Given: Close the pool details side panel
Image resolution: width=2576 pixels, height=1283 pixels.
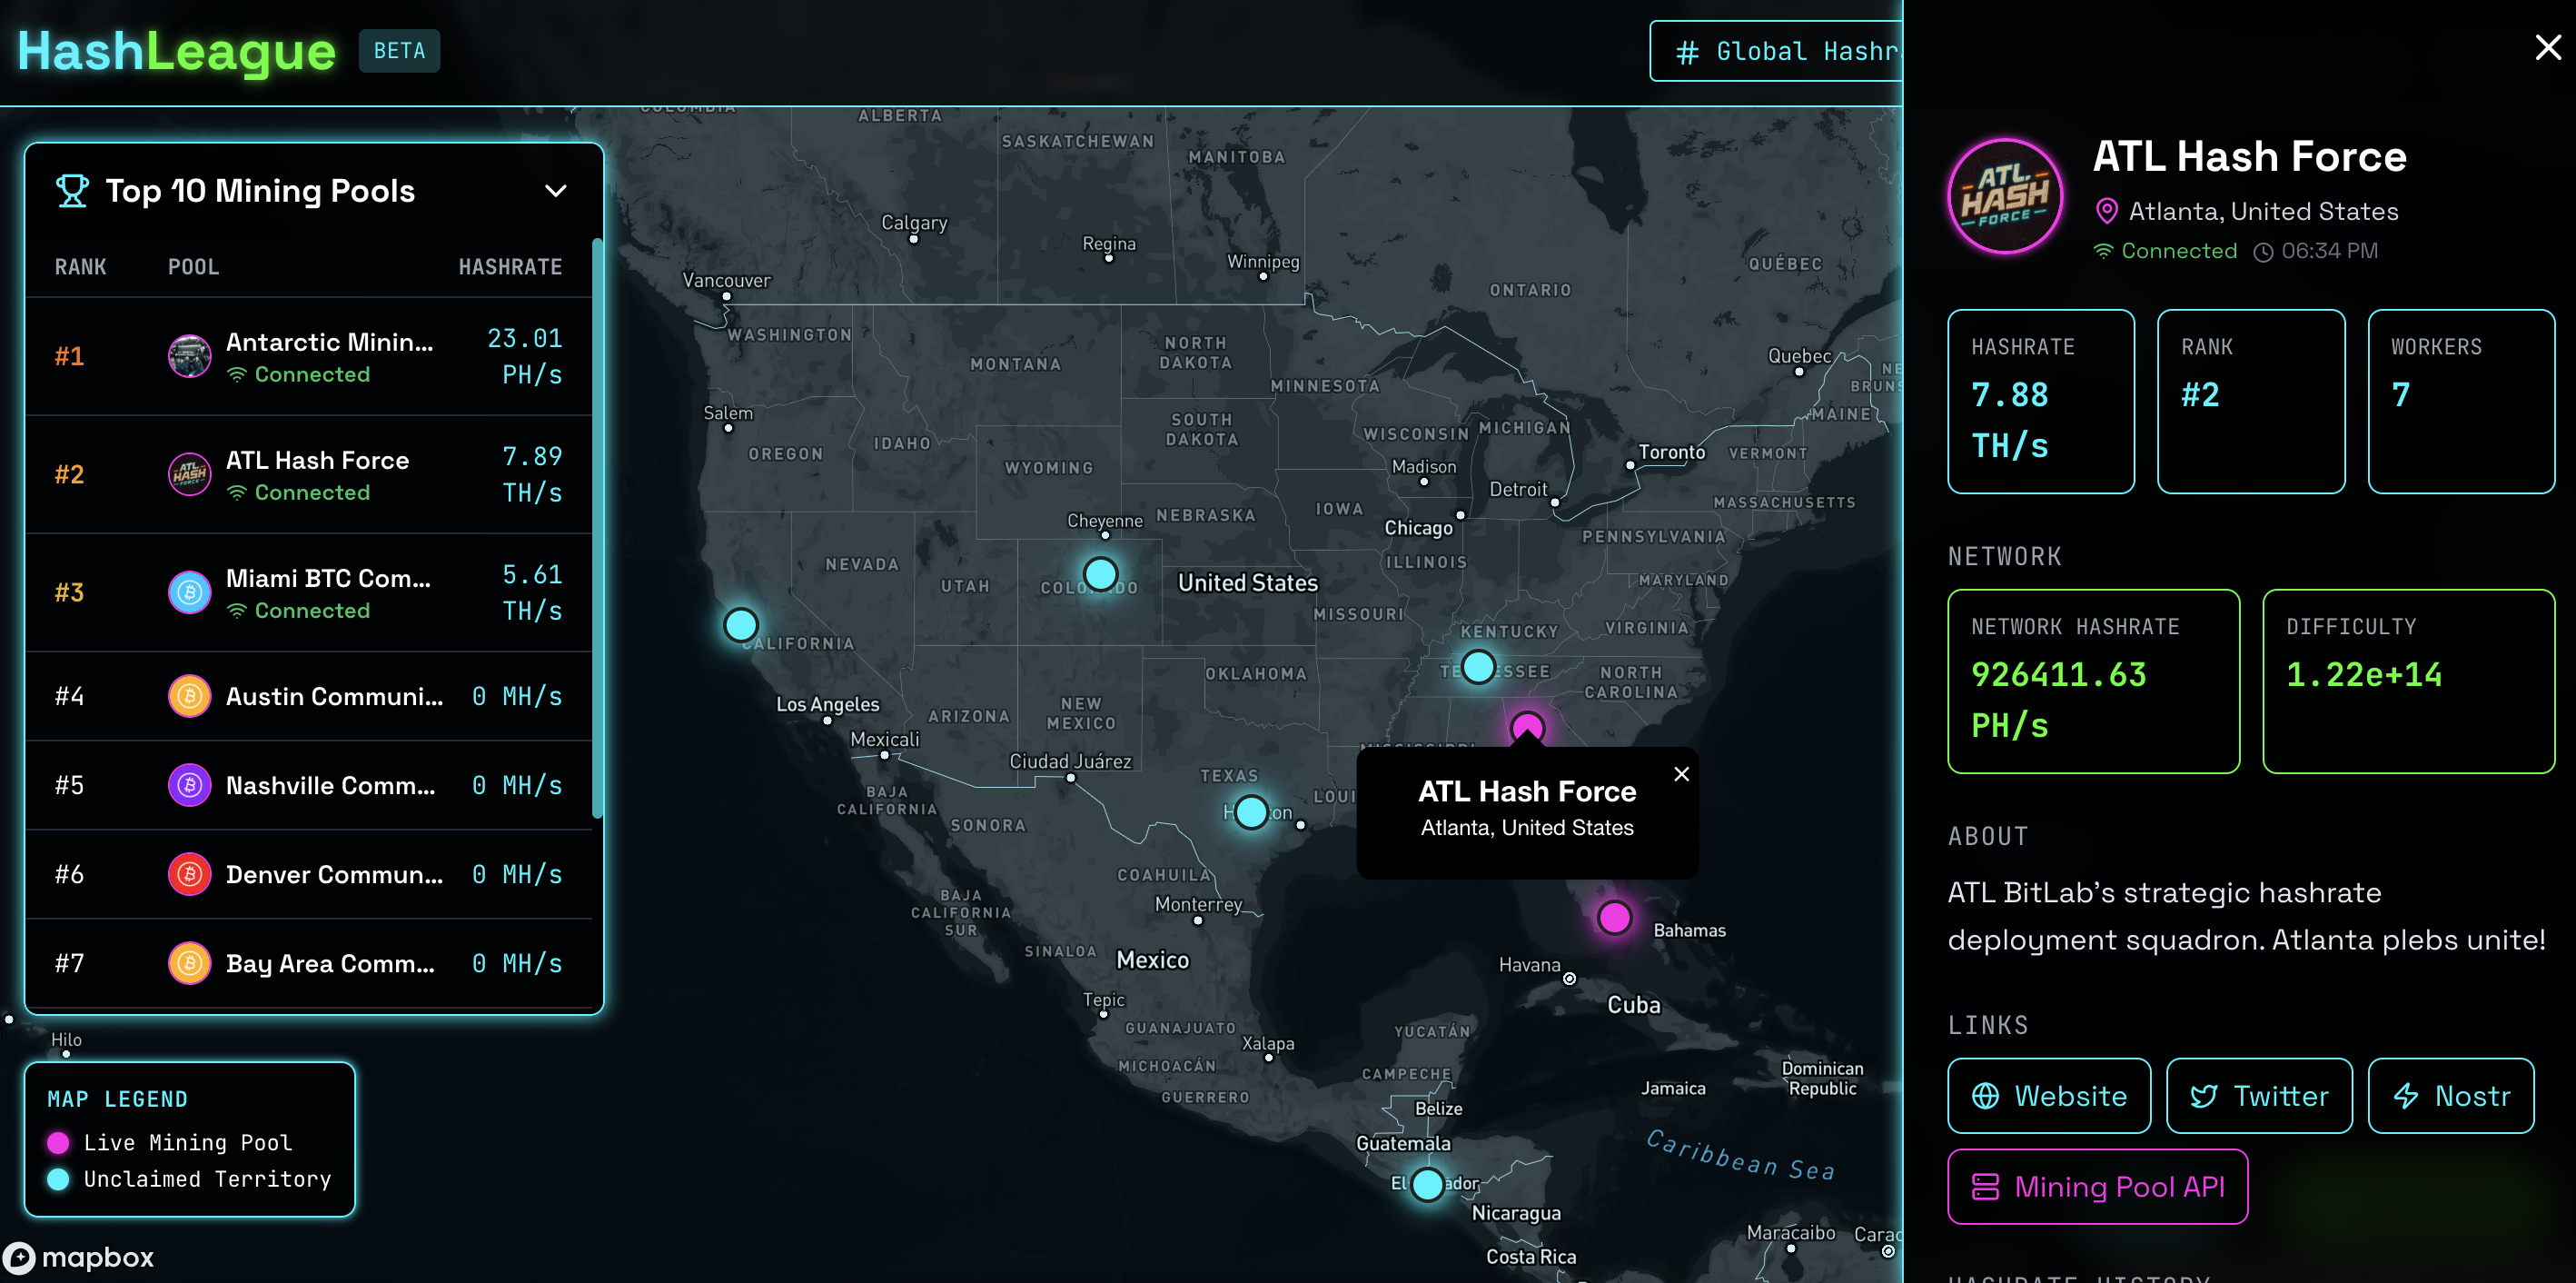Looking at the screenshot, I should [x=2547, y=47].
